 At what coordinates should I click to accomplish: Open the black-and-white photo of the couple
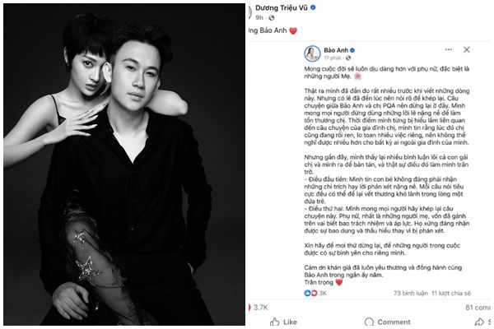(124, 164)
